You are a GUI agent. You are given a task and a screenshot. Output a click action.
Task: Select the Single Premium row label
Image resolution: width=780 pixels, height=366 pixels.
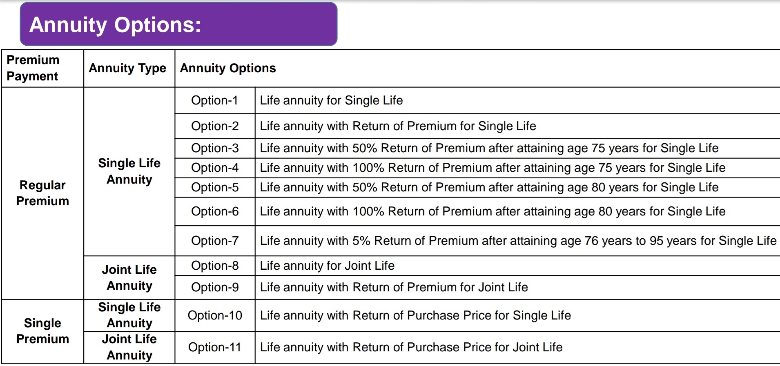(x=42, y=331)
